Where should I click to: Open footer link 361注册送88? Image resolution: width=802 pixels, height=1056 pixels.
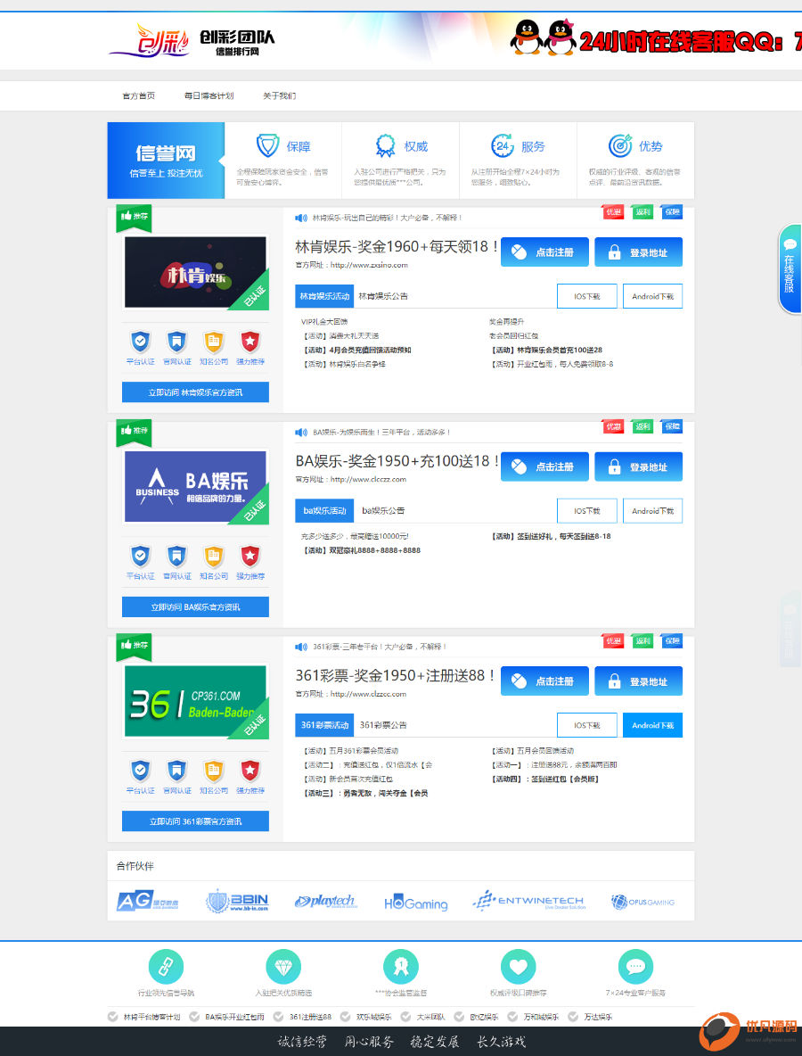[310, 1017]
